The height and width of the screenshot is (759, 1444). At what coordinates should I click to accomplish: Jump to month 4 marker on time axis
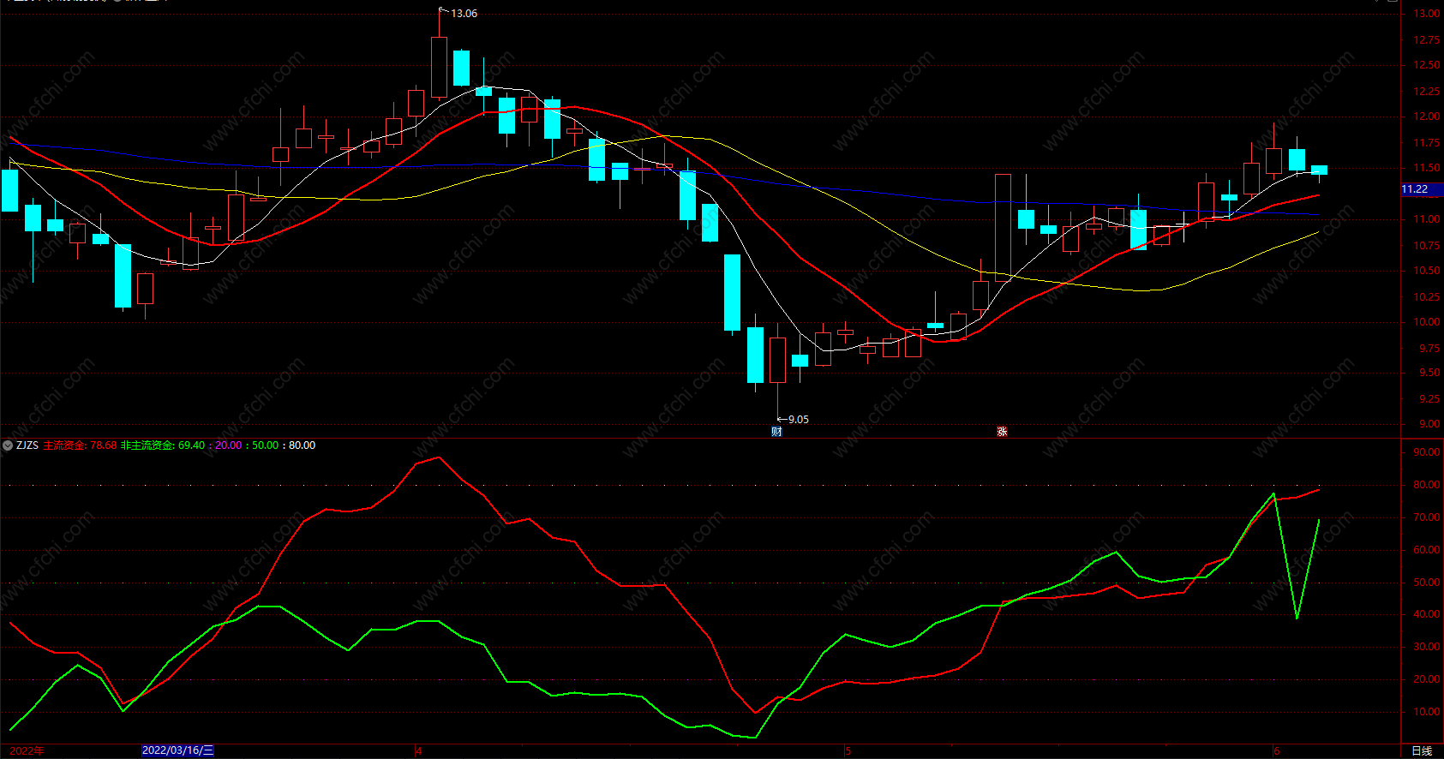419,751
